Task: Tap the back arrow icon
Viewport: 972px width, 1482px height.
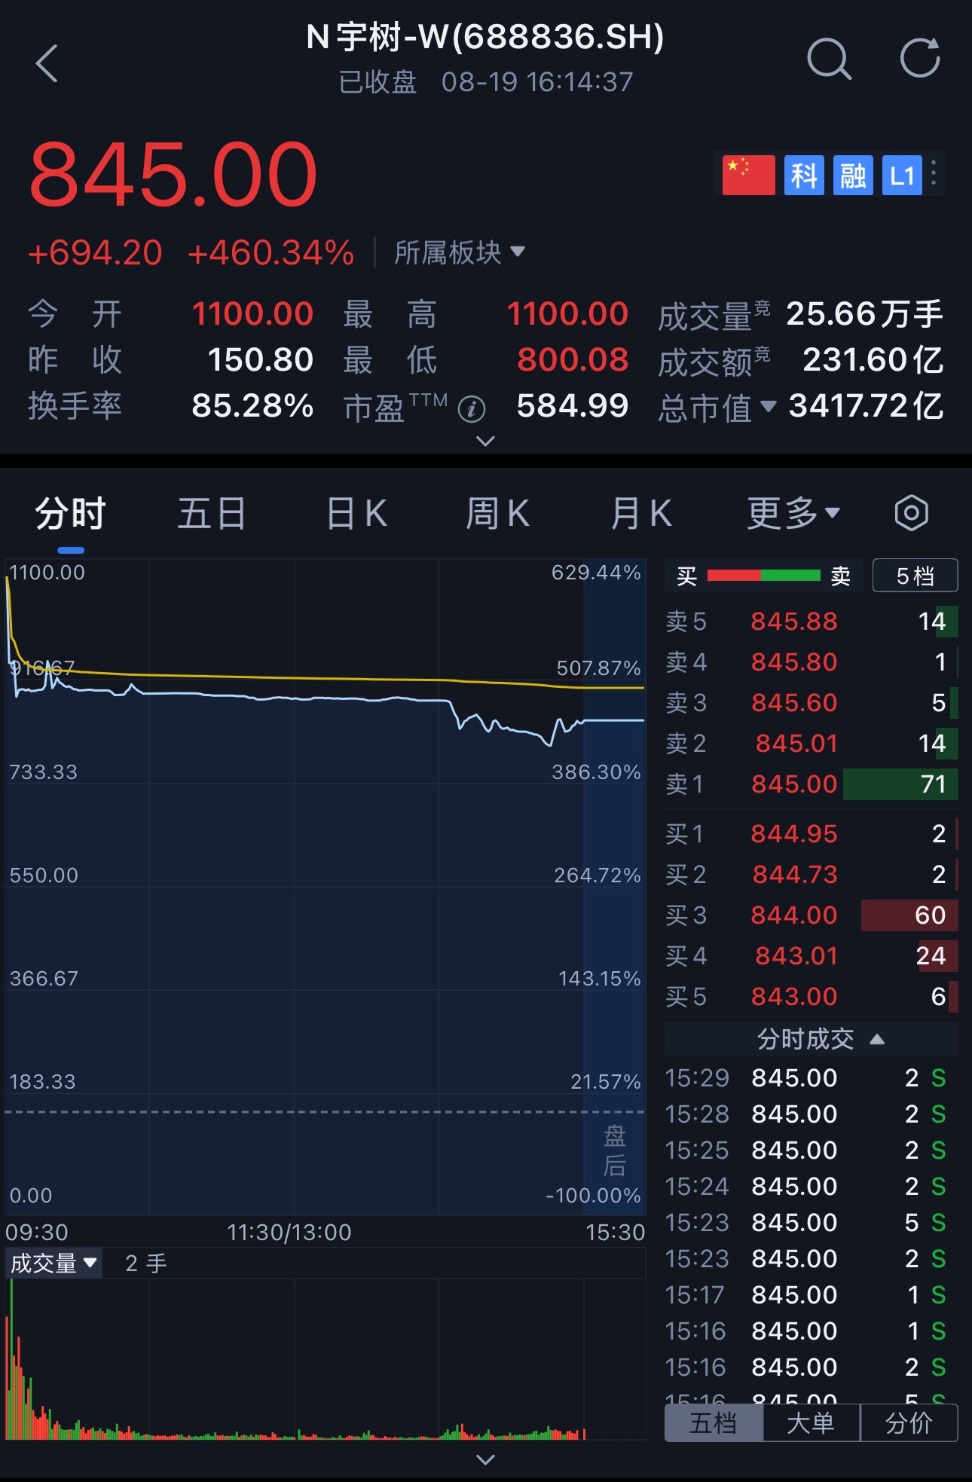Action: pos(47,63)
